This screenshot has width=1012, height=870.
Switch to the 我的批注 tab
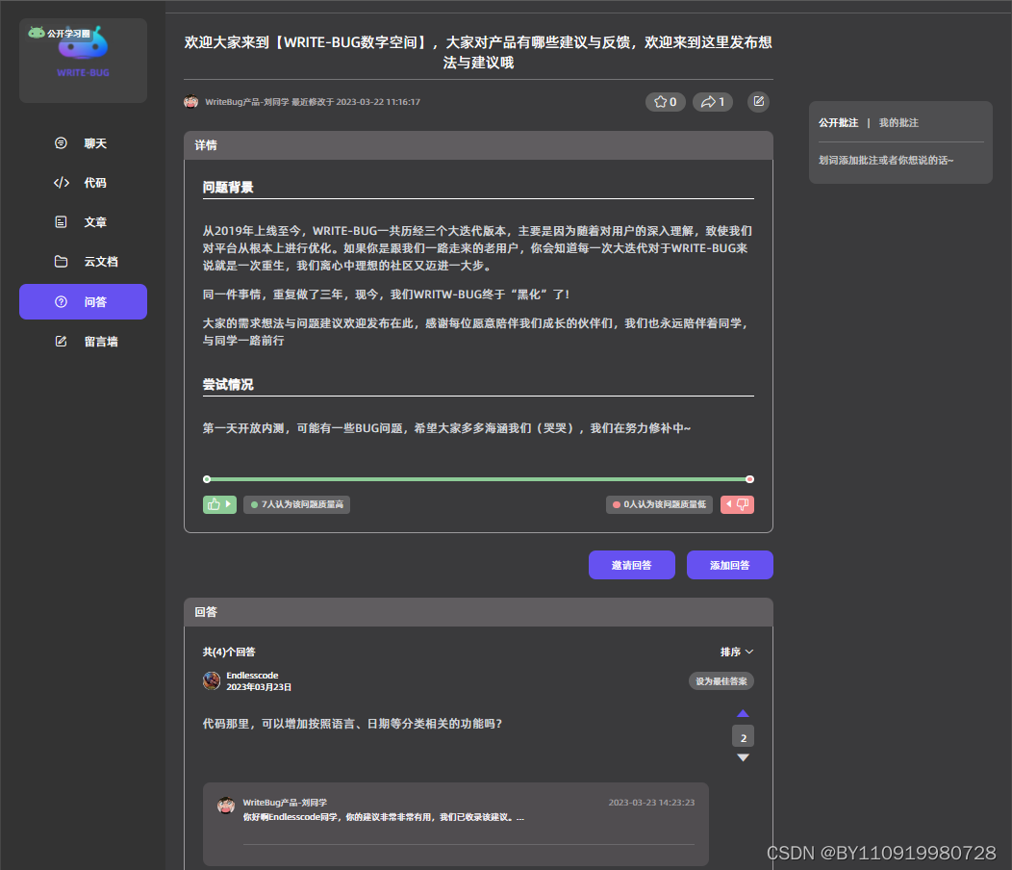(x=898, y=123)
